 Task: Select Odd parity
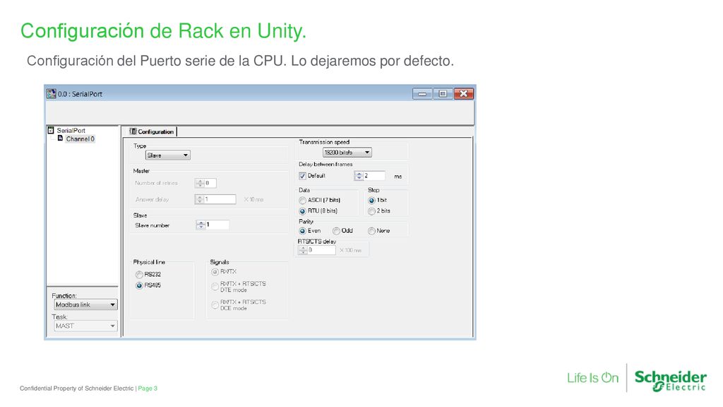tap(336, 231)
